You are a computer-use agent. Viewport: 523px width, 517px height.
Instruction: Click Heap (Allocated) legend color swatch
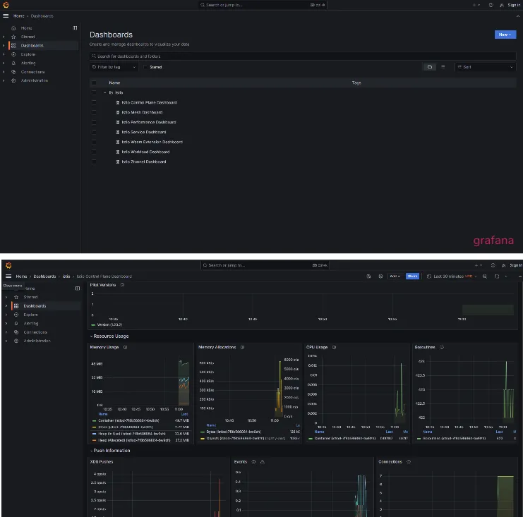pyautogui.click(x=94, y=441)
